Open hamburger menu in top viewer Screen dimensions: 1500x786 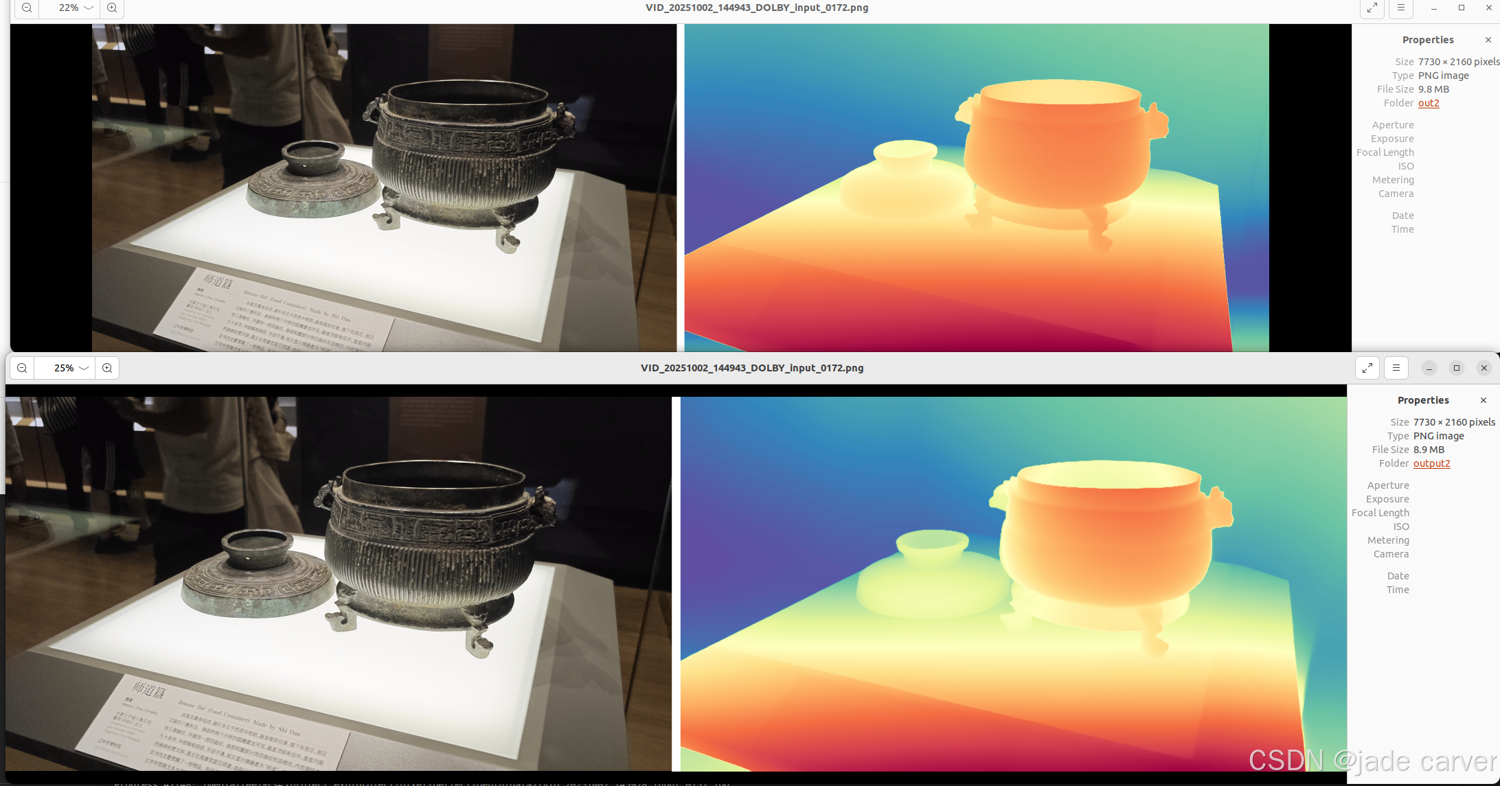coord(1400,8)
